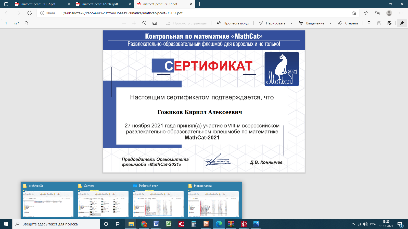Reload the current PDF page

pyautogui.click(x=30, y=13)
